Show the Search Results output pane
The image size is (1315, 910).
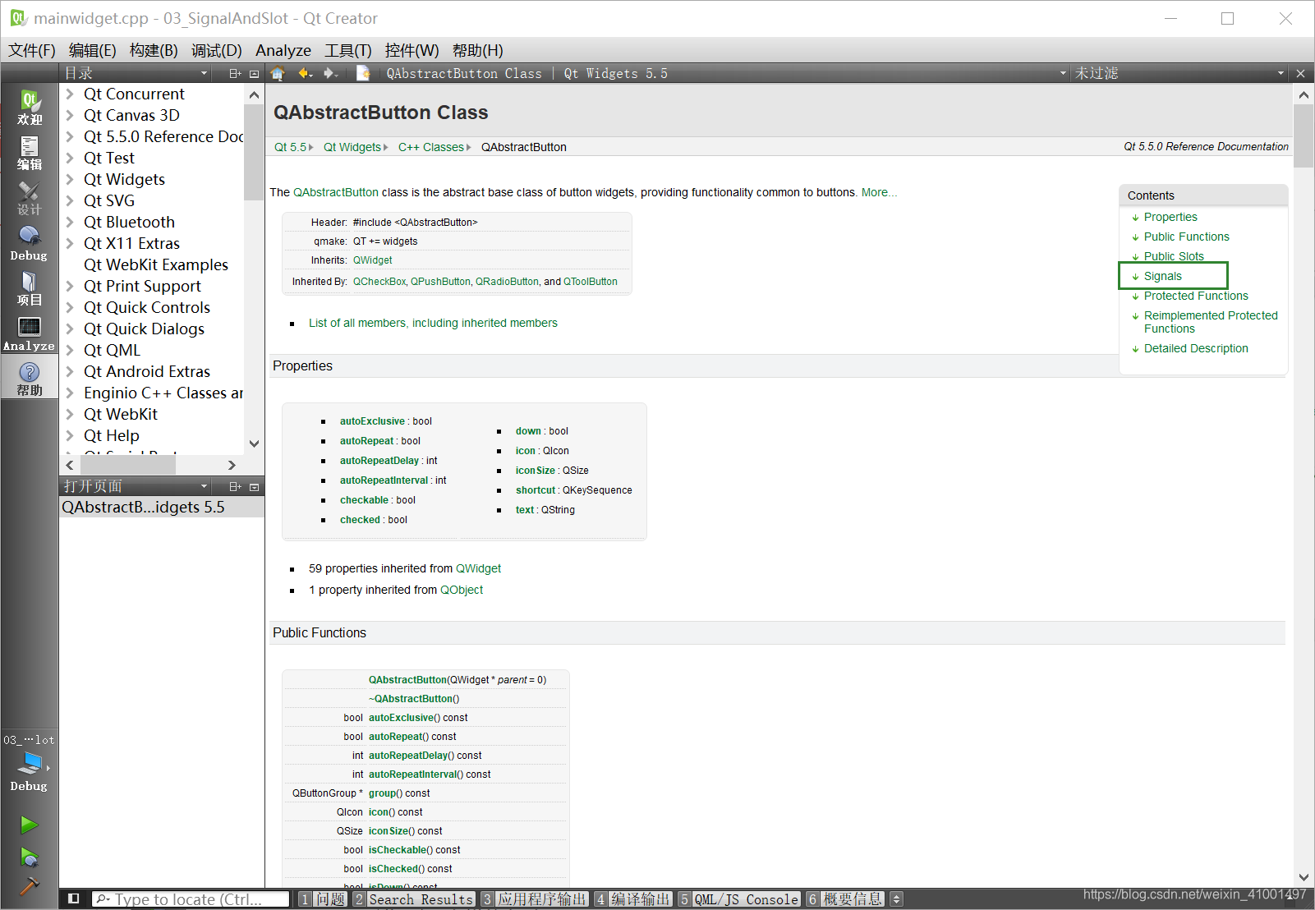coord(414,899)
